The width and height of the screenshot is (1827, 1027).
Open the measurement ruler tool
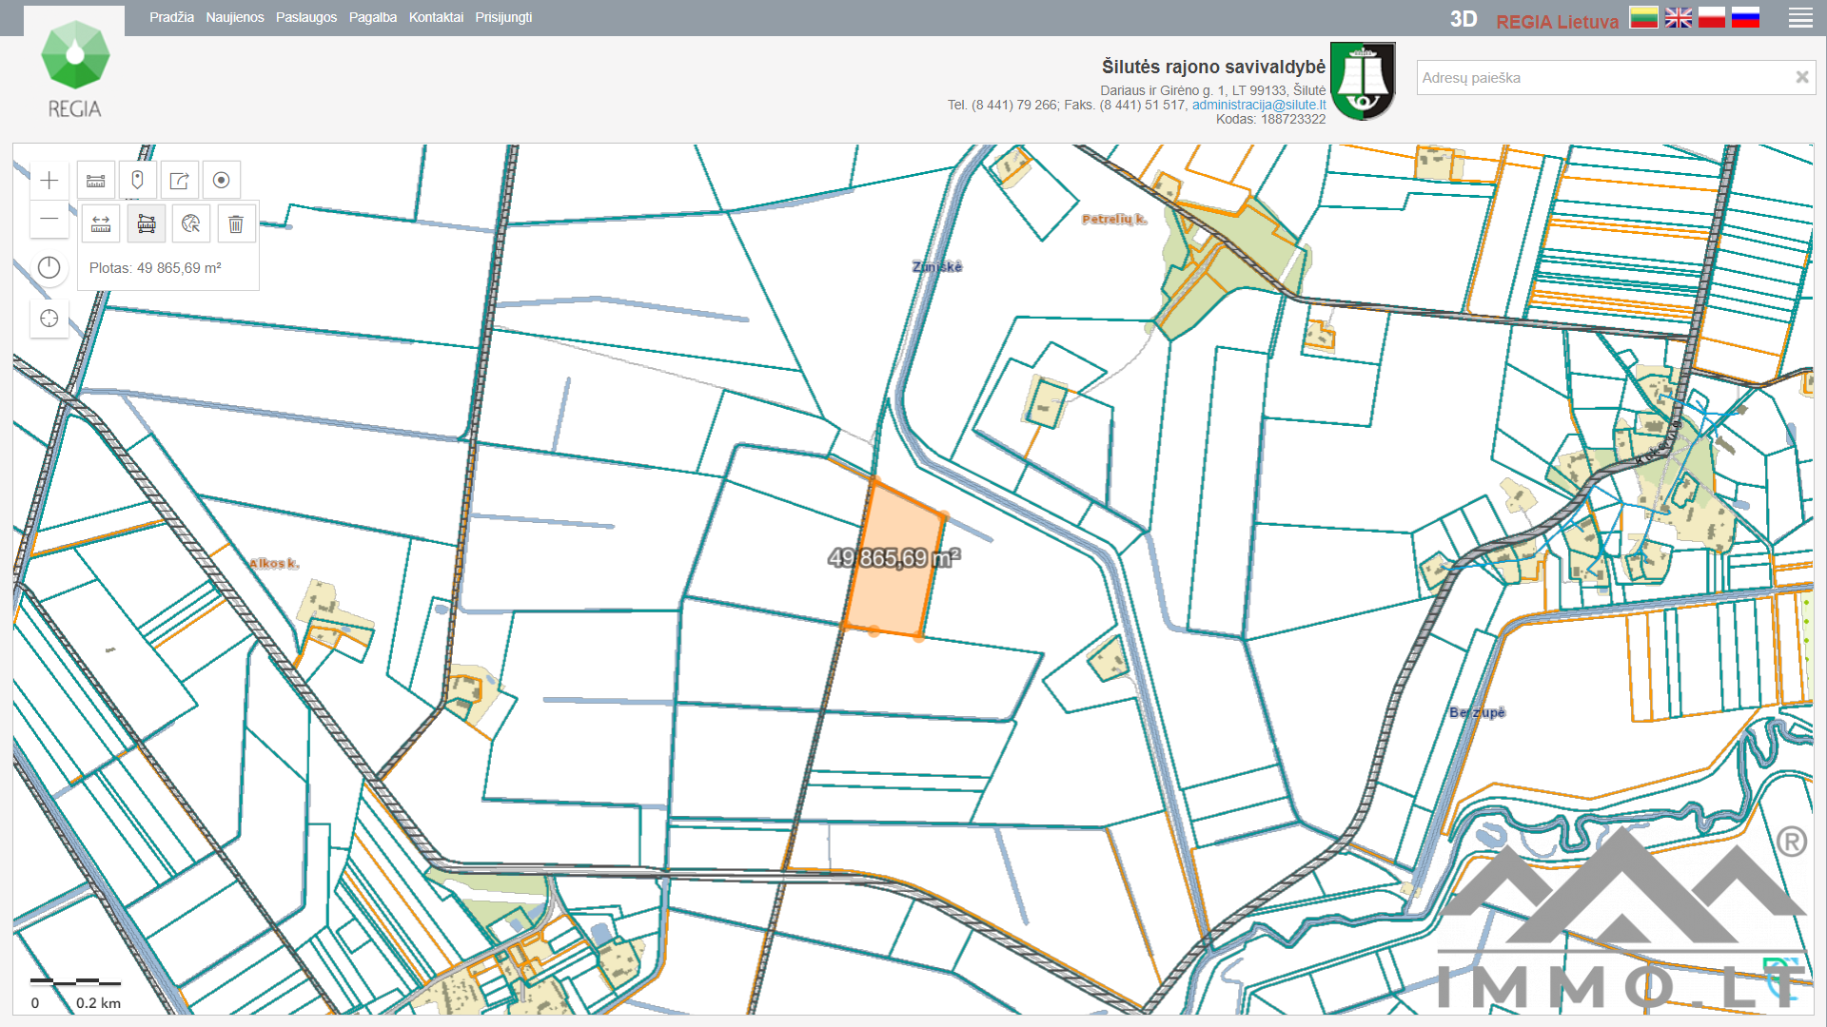tap(96, 181)
